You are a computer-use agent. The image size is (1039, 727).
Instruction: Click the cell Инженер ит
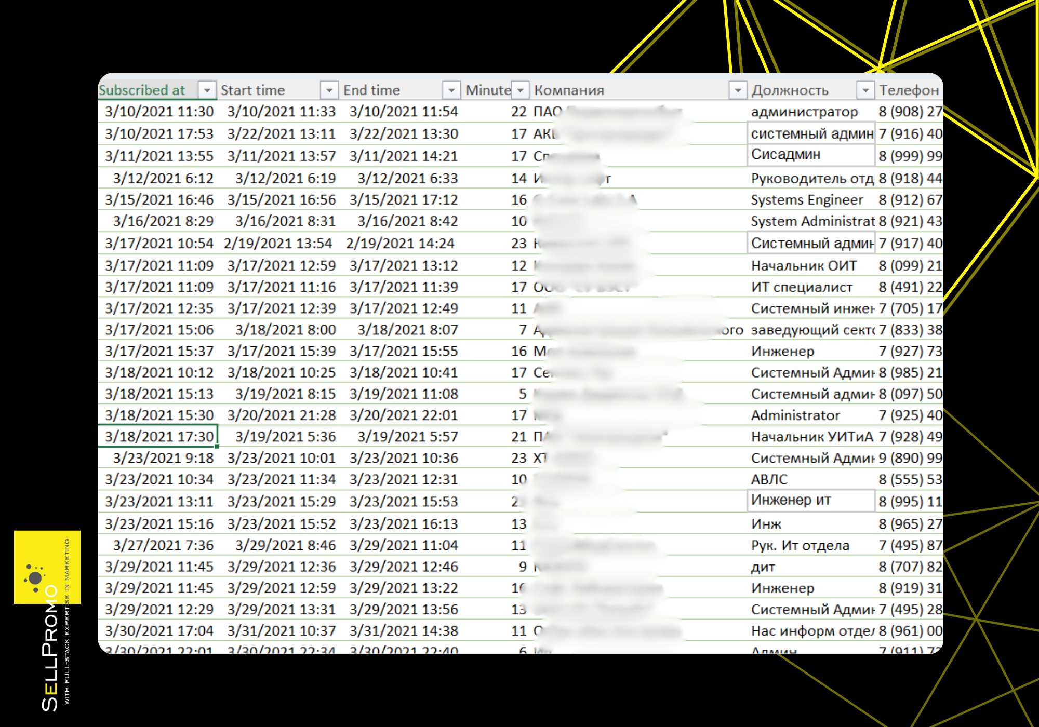[x=791, y=501]
